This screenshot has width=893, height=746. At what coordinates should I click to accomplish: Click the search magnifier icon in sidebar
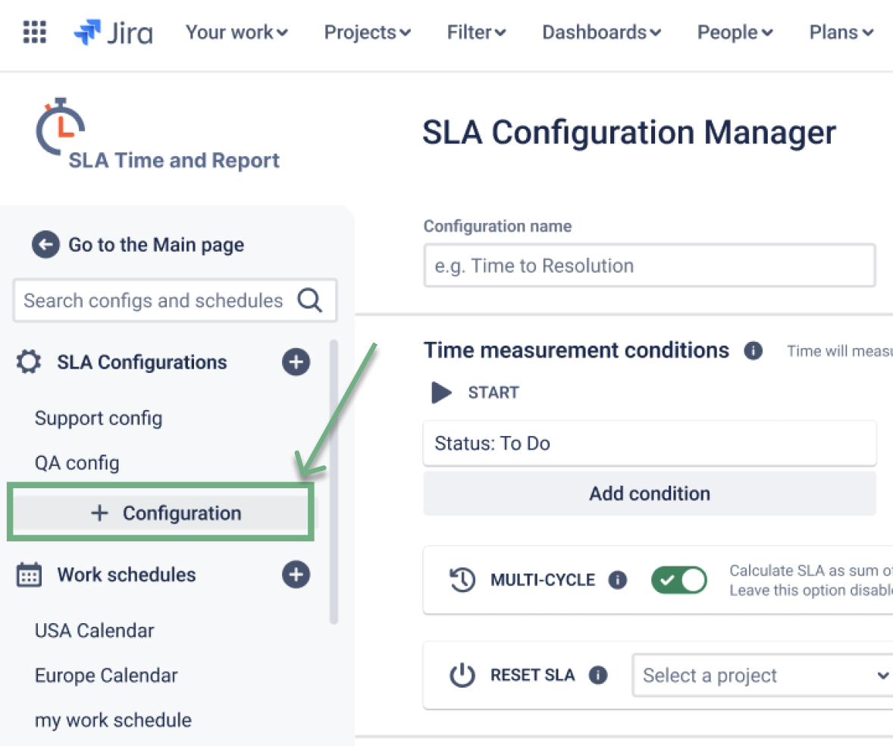pos(309,300)
